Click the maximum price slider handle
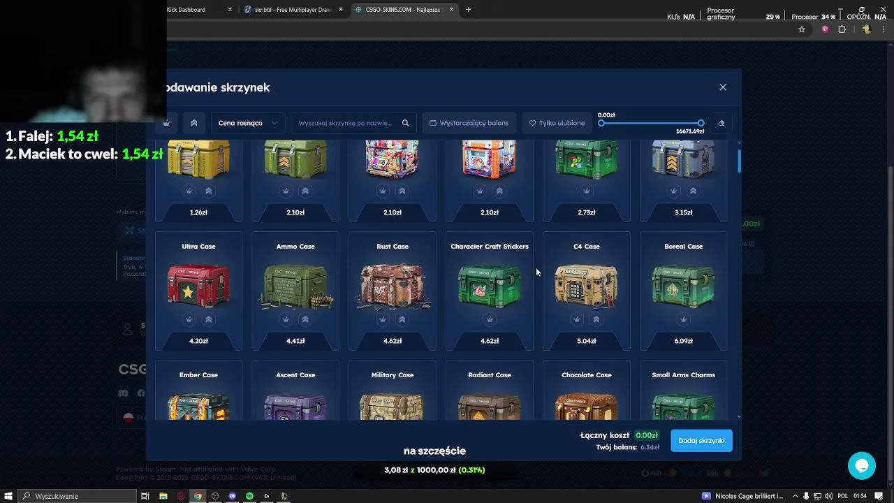894x503 pixels. [x=701, y=123]
